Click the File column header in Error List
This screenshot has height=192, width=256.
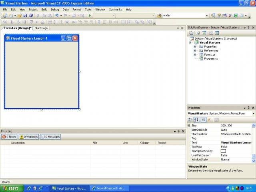click(105, 143)
